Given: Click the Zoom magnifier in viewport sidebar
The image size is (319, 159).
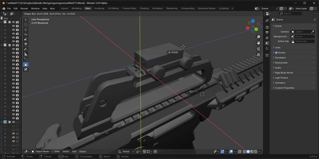Looking at the screenshot, I should (x=258, y=37).
